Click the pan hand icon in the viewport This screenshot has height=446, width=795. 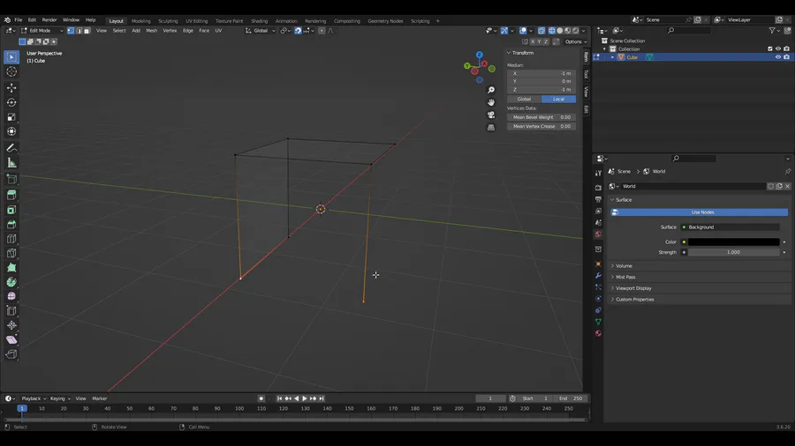pos(491,102)
